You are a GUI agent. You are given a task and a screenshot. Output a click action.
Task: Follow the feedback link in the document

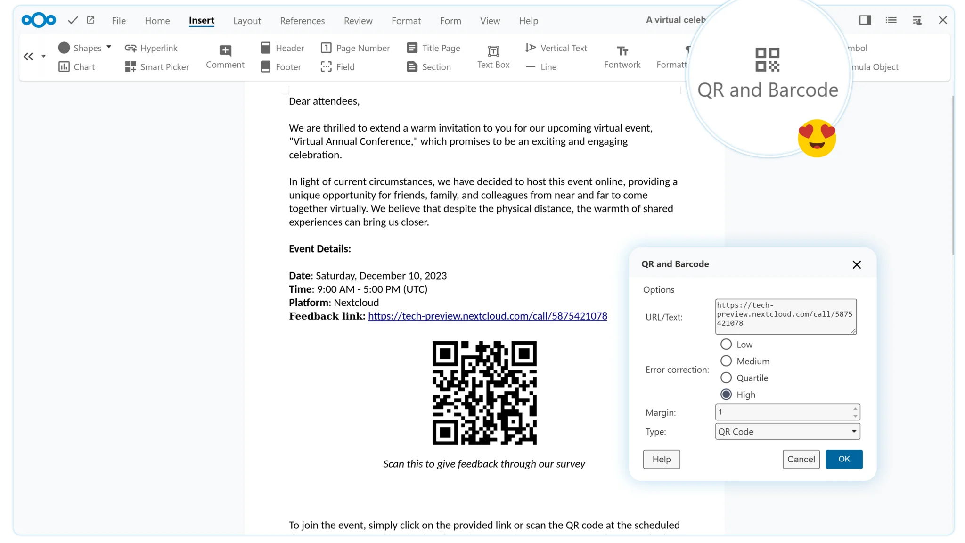[487, 316]
